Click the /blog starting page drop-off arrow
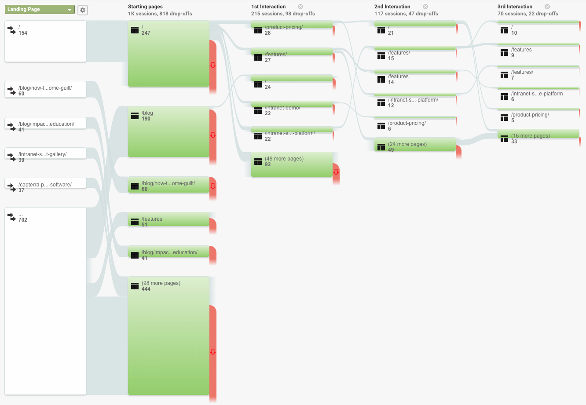586x405 pixels. point(213,135)
